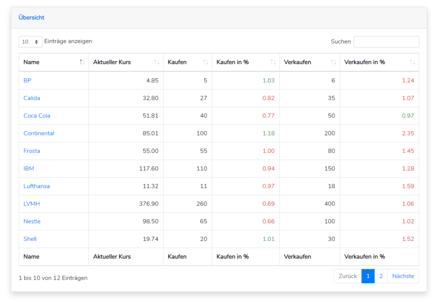Click BP's Verkaufen percentage 1.24
This screenshot has width=438, height=305.
408,80
